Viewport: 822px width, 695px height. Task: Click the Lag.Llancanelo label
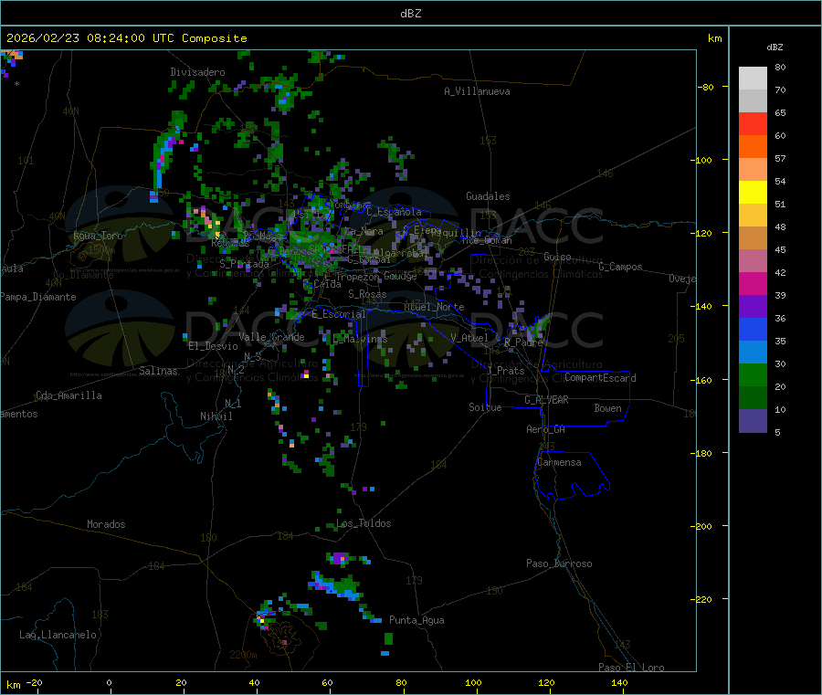(x=58, y=635)
